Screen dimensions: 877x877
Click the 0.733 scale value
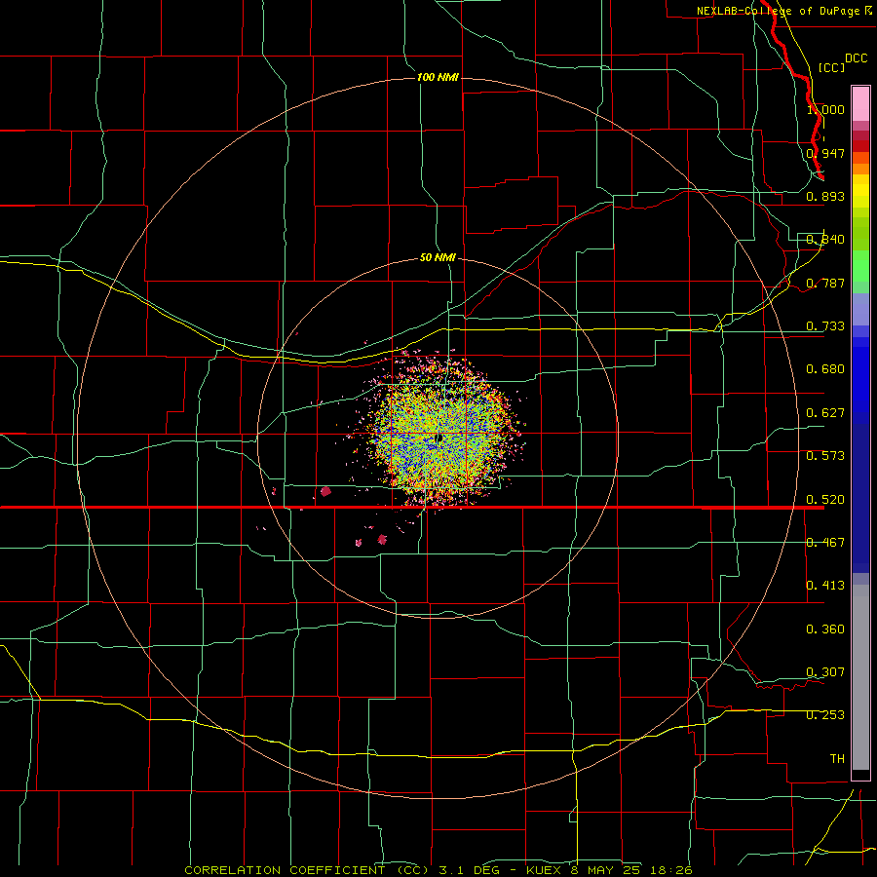[825, 326]
